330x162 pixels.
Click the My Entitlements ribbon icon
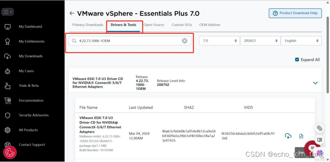8,41
